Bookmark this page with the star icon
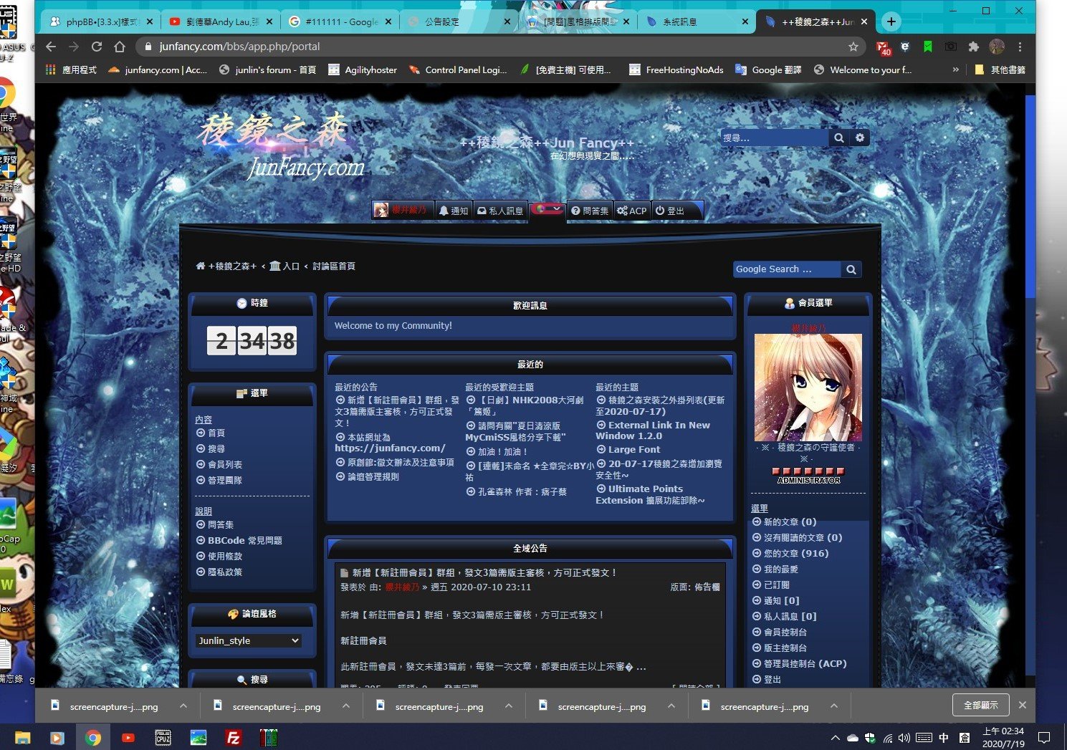 point(853,47)
